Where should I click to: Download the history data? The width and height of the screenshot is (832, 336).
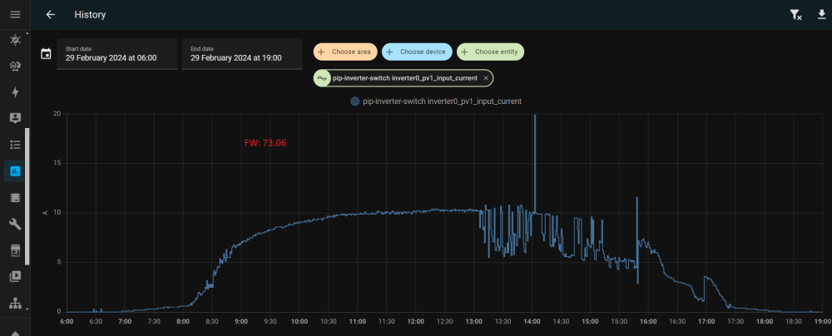(821, 14)
